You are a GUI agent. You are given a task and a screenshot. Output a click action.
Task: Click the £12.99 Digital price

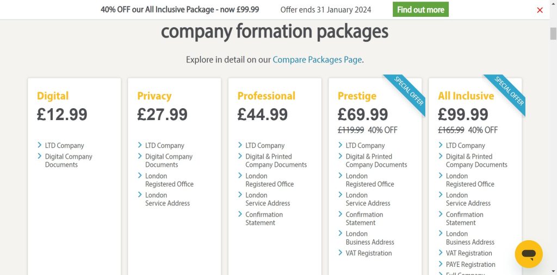click(x=62, y=114)
